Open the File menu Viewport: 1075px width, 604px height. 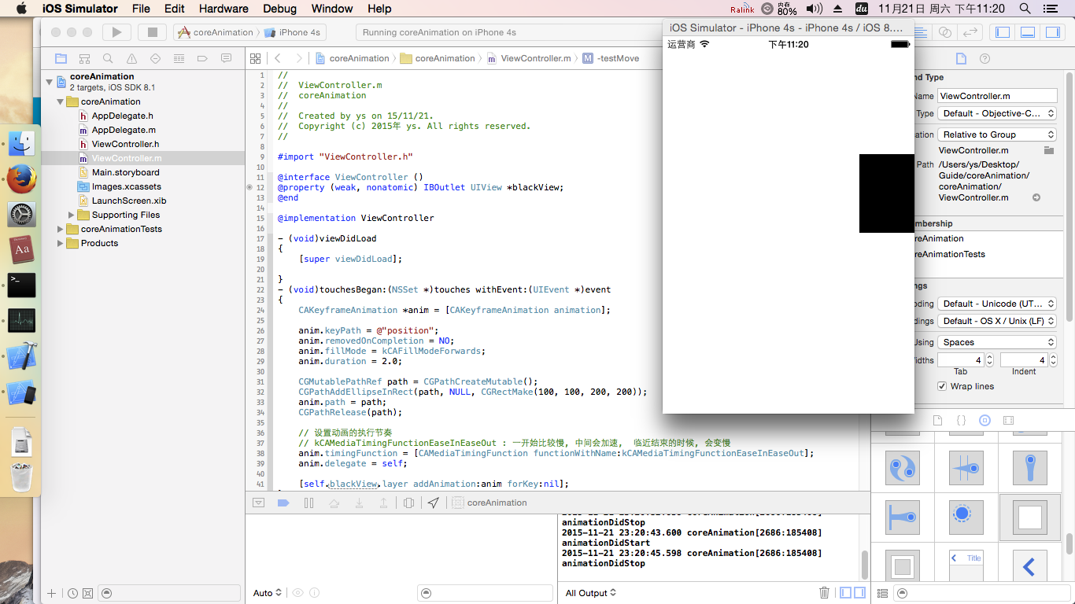(141, 9)
